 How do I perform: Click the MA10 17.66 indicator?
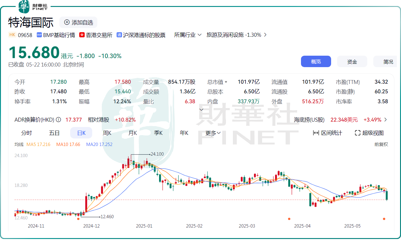(68, 144)
